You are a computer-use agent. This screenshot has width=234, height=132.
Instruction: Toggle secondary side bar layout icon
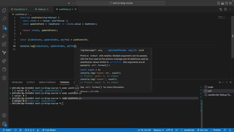click(x=226, y=3)
